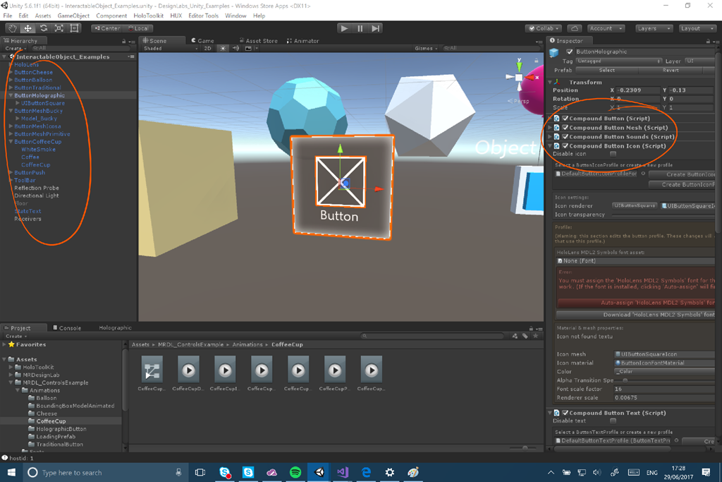Toggle Compound Button Sounds (Script) checkbox
Viewport: 722px width, 482px height.
(x=565, y=137)
